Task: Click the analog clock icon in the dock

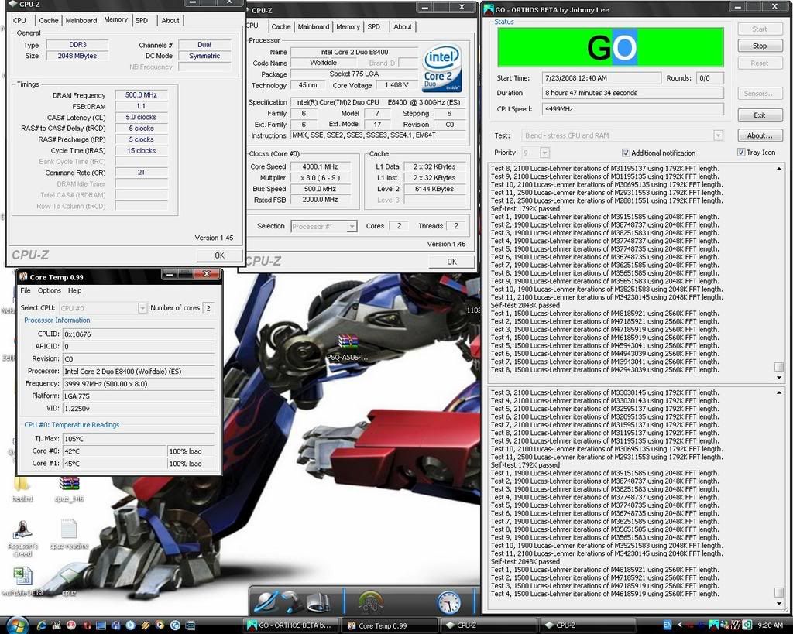Action: click(x=448, y=602)
